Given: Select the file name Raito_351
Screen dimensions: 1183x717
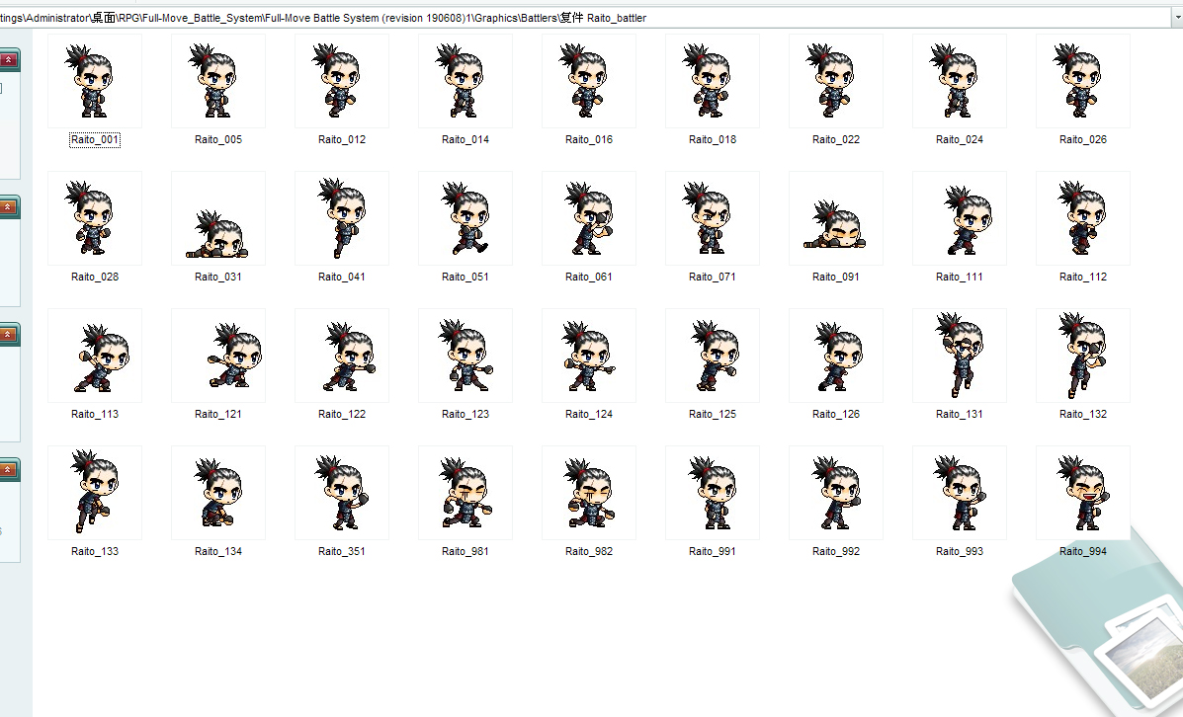Looking at the screenshot, I should 342,551.
